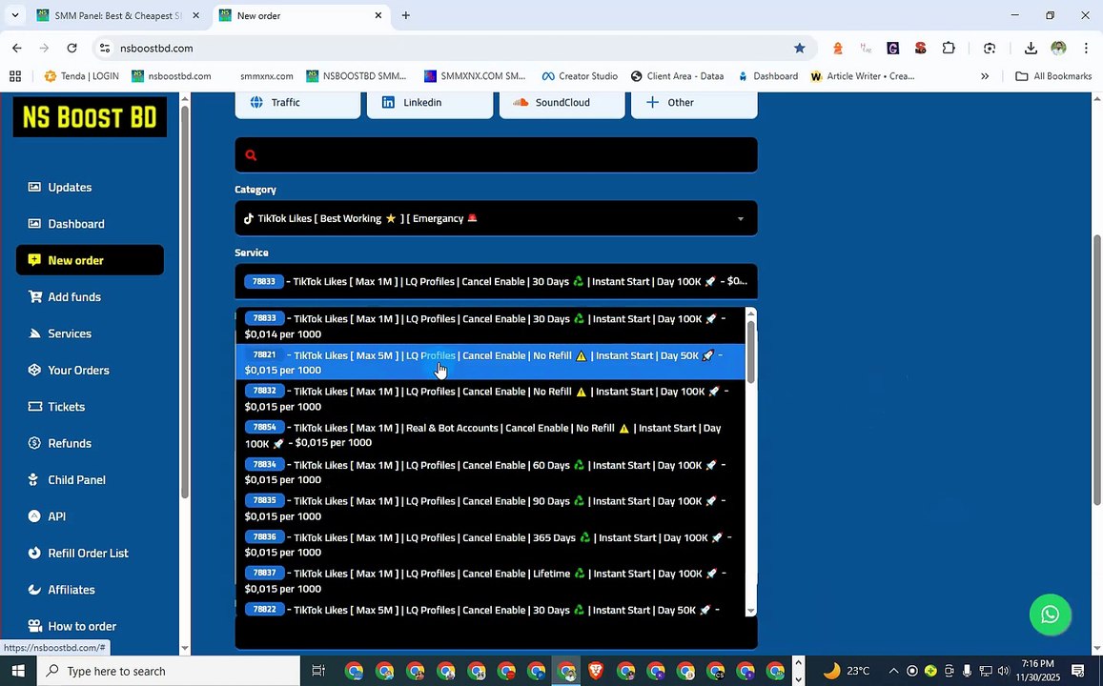Choose service 78822 Max 5M 30 Days
This screenshot has height=686, width=1103.
pos(490,609)
